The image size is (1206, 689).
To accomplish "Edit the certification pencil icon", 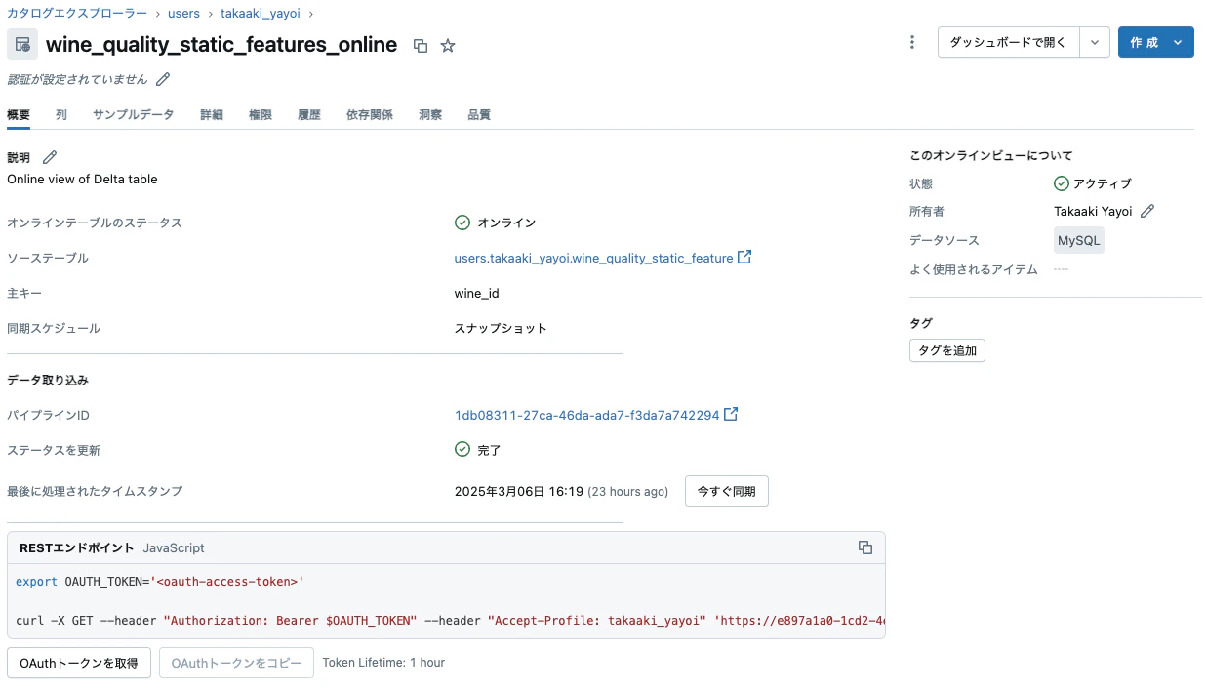I will [x=163, y=79].
